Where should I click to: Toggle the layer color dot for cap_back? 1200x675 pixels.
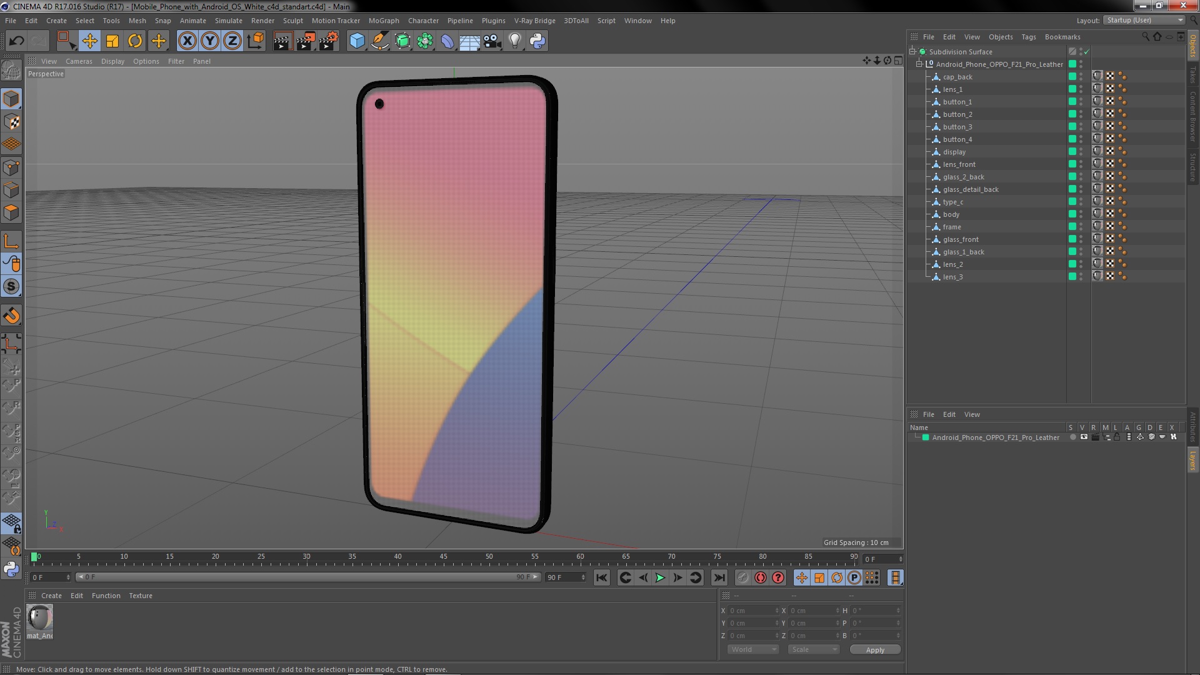coord(1072,76)
